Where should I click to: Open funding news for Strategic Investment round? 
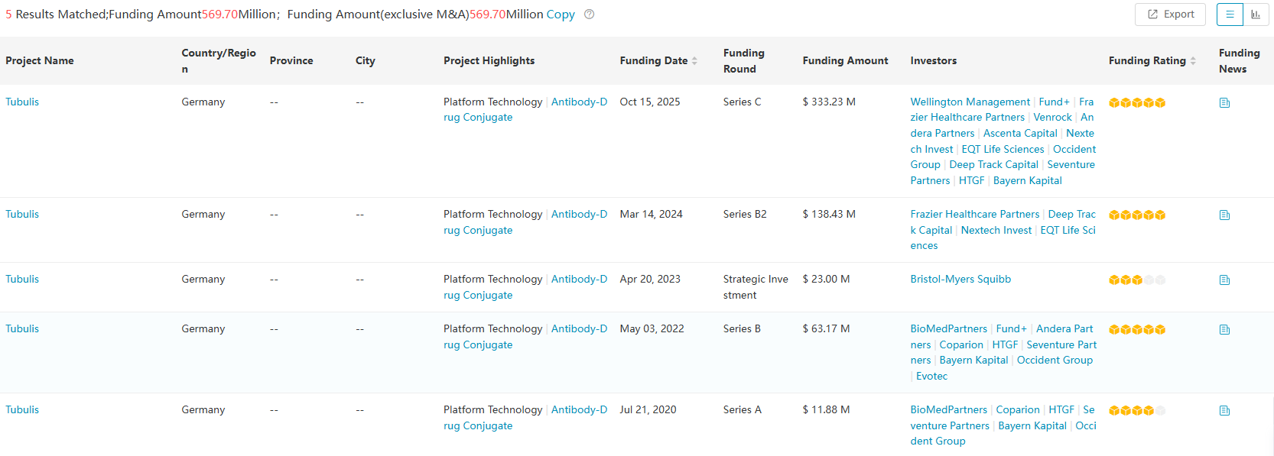pos(1224,280)
